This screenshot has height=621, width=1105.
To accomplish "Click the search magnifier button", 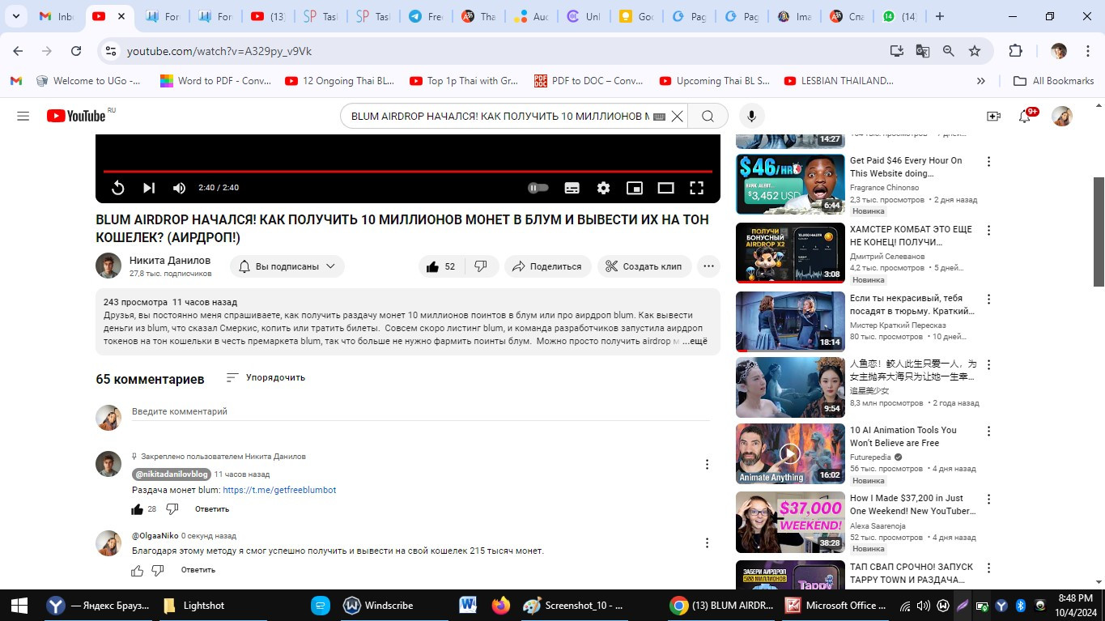I will 708,117.
